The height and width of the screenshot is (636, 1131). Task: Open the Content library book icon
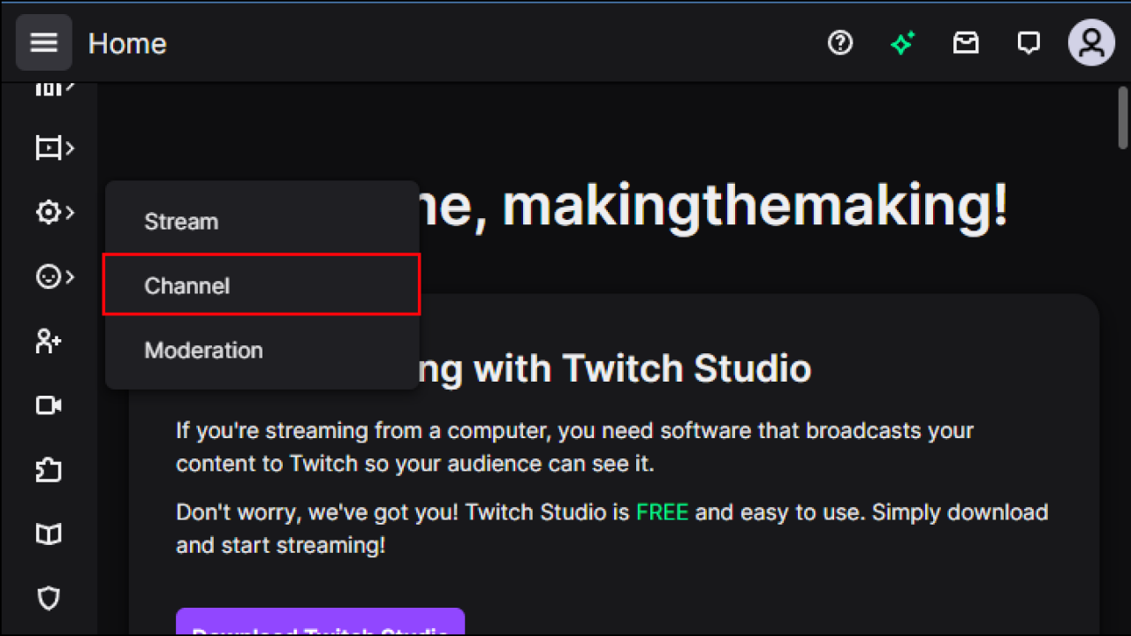(48, 534)
